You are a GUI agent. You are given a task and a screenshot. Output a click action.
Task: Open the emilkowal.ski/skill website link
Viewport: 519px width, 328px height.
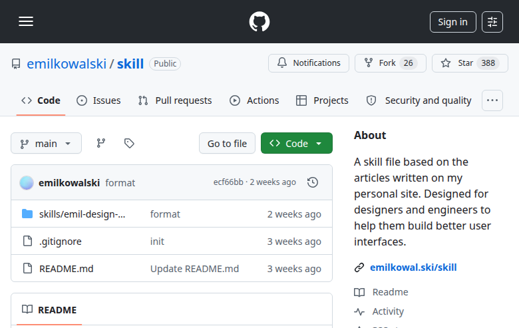(413, 267)
